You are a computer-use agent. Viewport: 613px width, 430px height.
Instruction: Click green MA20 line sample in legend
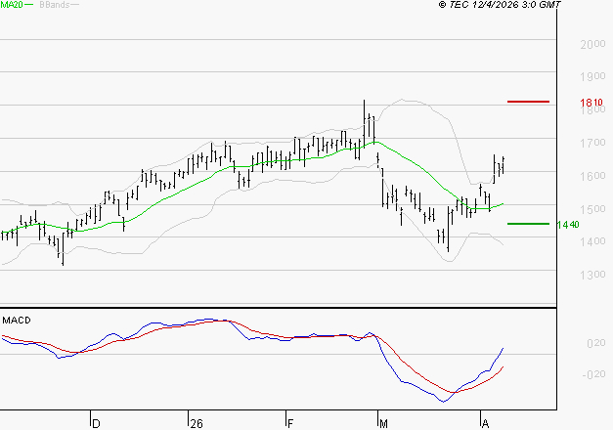tap(28, 6)
